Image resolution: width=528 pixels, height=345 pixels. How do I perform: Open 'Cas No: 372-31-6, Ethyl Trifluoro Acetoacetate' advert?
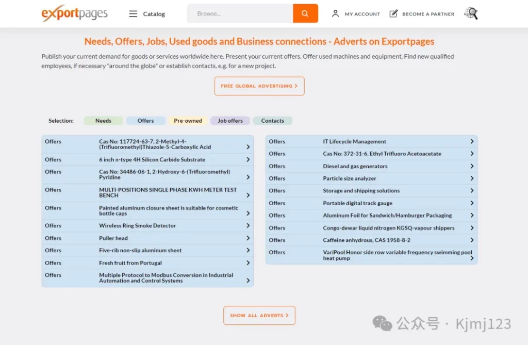pyautogui.click(x=382, y=154)
